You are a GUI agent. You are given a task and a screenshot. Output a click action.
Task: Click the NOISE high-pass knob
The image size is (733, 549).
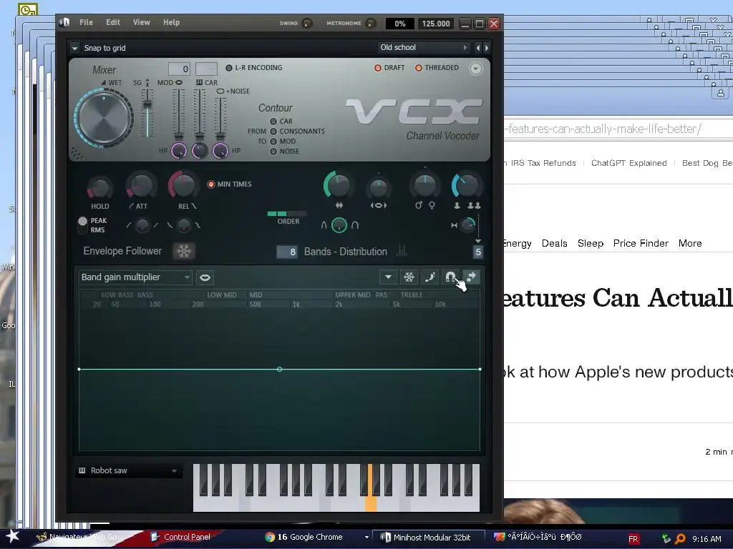220,151
